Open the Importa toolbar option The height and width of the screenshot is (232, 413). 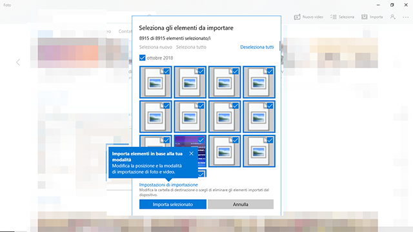[372, 17]
